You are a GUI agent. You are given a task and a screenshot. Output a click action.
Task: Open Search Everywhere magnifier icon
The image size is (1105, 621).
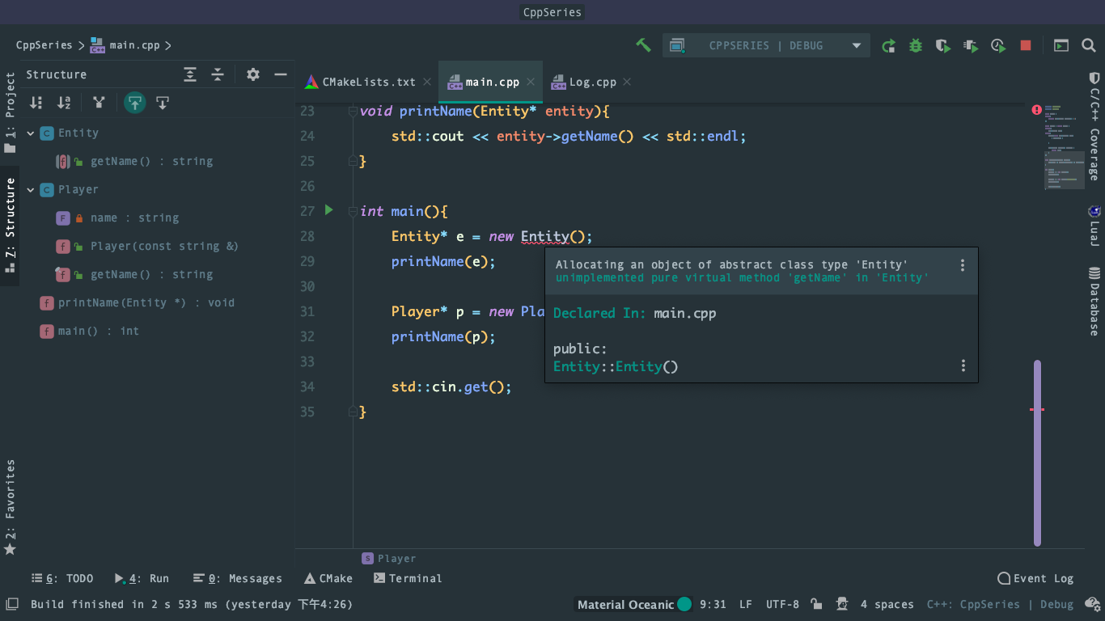(1089, 46)
